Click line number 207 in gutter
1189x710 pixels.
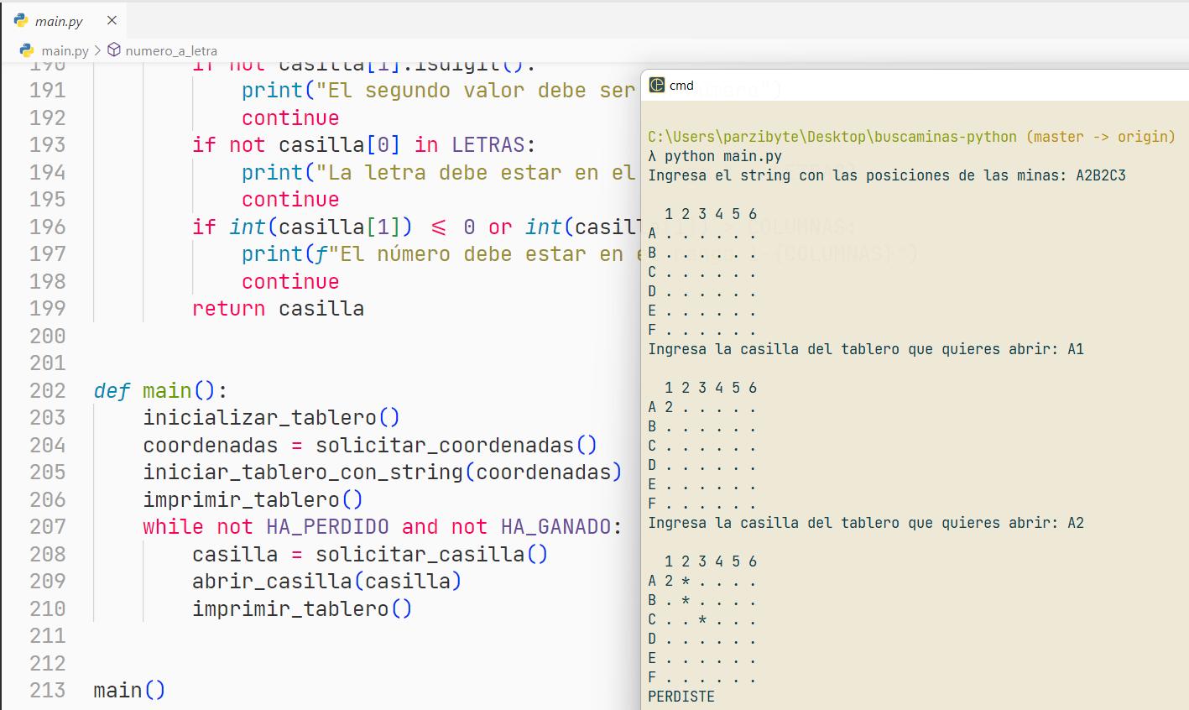[x=47, y=526]
